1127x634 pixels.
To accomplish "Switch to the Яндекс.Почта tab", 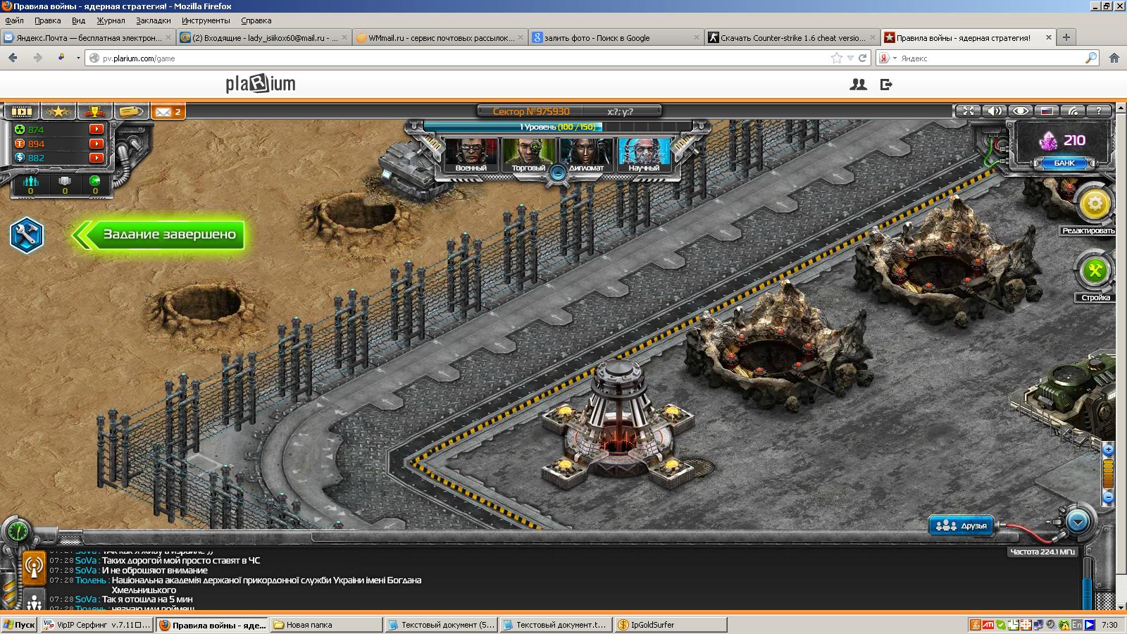I will [87, 38].
